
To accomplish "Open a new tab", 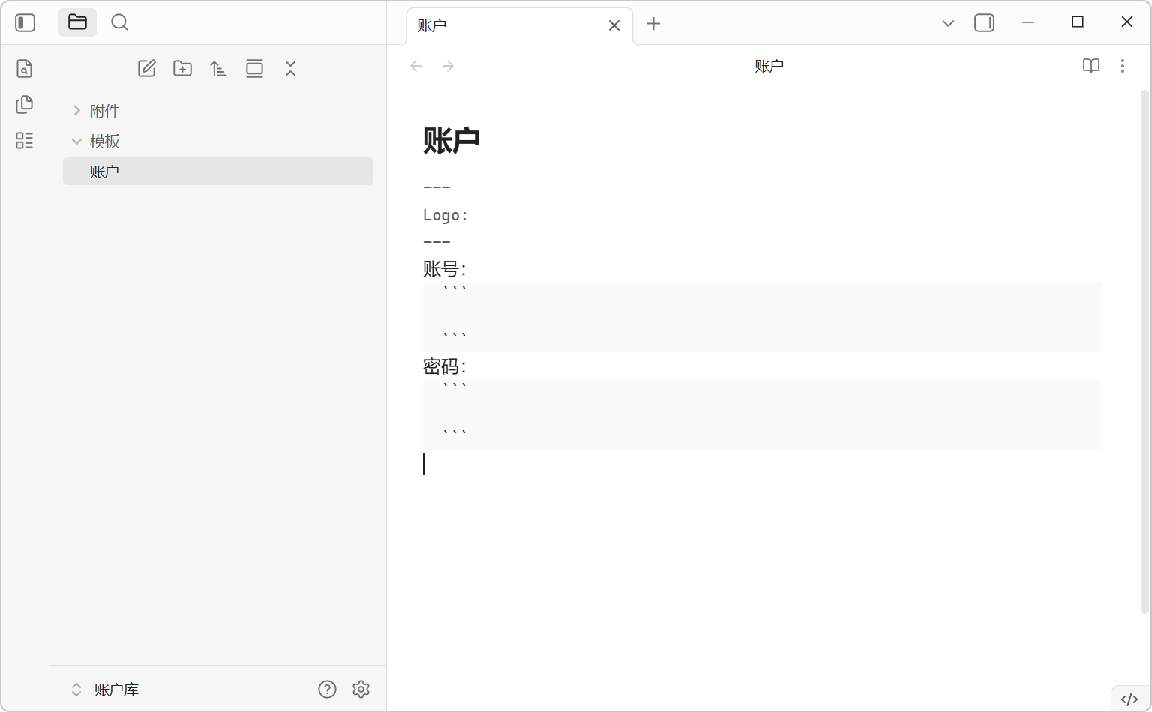I will [653, 24].
